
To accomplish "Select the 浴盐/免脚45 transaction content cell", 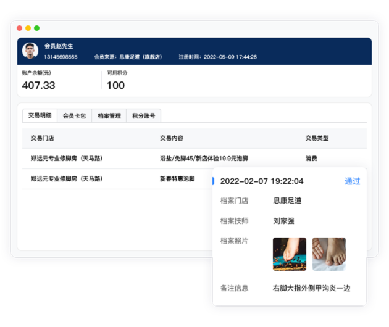I will 204,159.
